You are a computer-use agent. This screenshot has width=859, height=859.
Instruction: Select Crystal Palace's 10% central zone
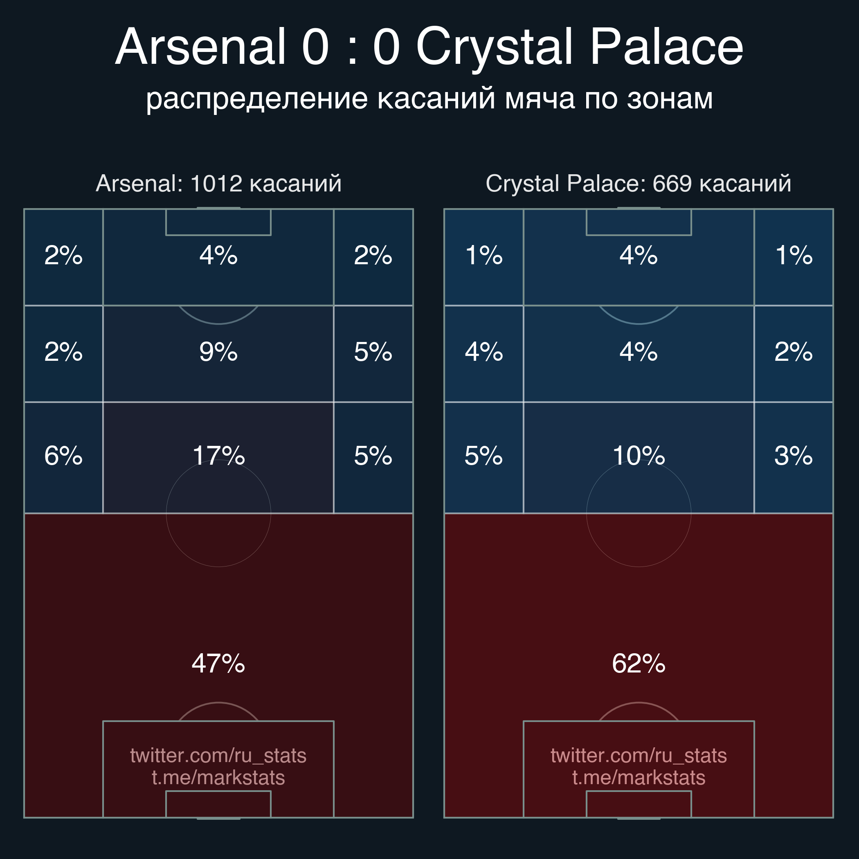point(639,456)
